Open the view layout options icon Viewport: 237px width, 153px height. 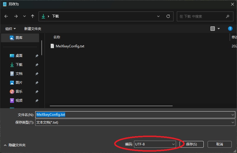coord(213,29)
